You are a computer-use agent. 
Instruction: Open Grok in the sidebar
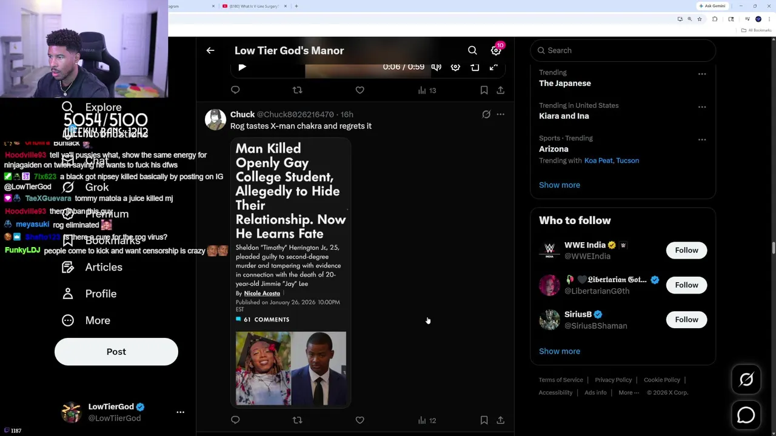point(85,187)
